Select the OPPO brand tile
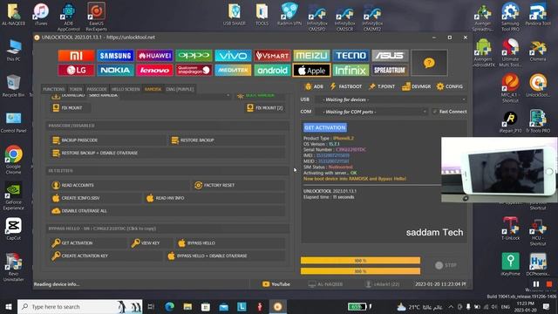Viewport: 558px width, 314px height. (194, 56)
